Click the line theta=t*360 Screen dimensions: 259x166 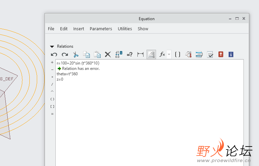[x=67, y=74]
